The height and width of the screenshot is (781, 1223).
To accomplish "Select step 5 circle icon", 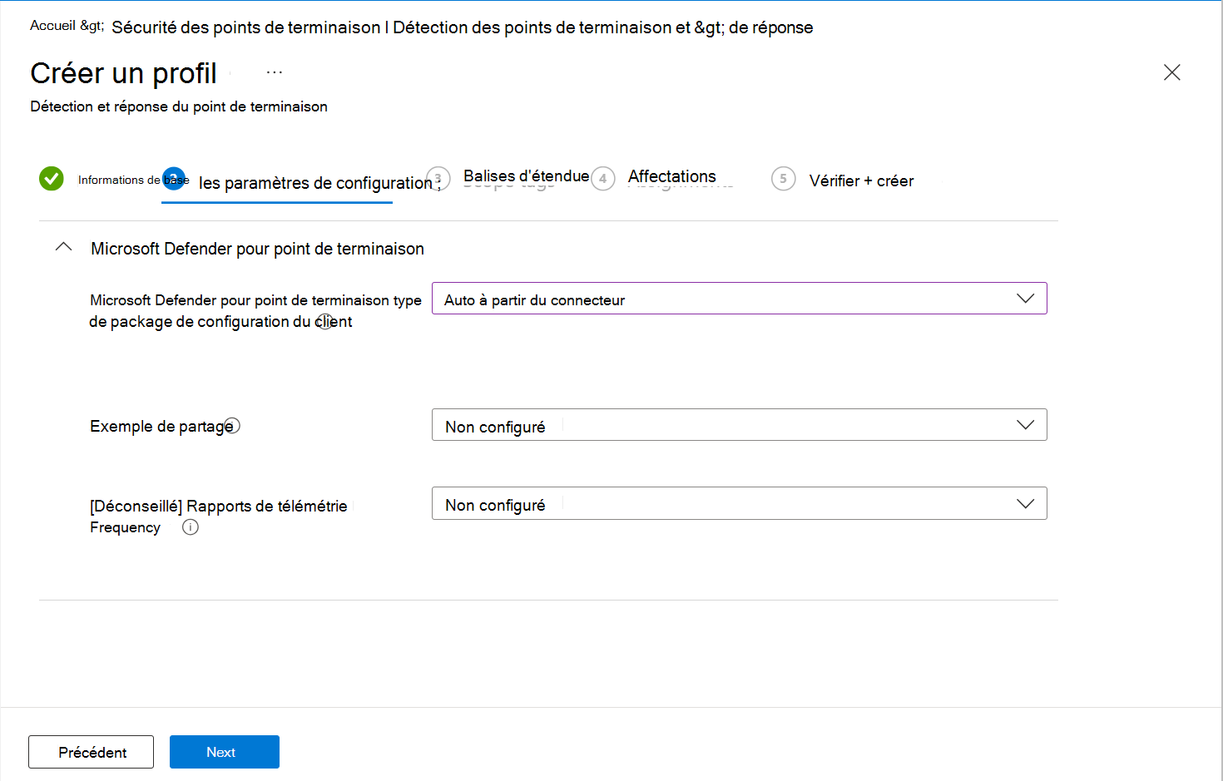I will click(784, 179).
